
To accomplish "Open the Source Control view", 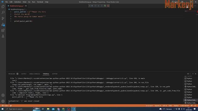I will coord(3,18).
